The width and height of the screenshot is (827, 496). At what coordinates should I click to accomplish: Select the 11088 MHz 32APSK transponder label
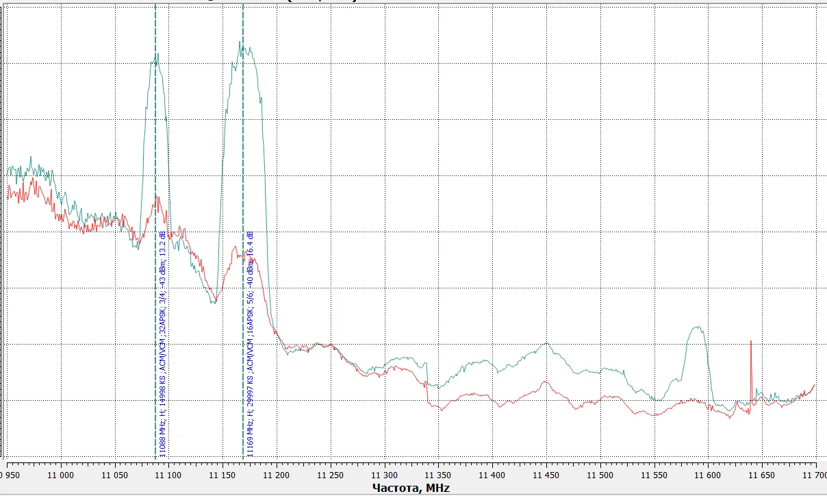tap(163, 343)
